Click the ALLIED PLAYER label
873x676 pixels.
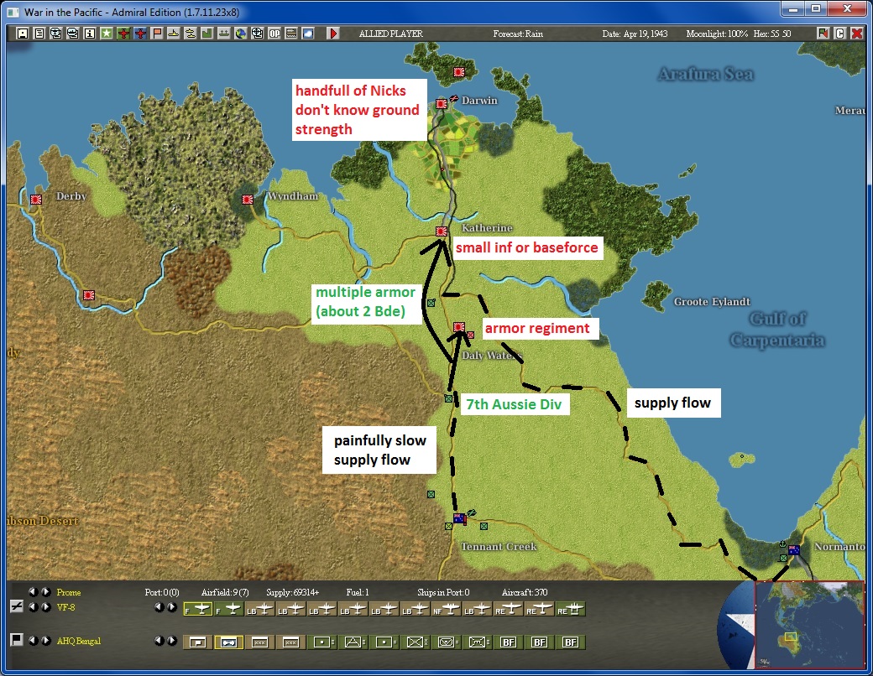point(391,34)
